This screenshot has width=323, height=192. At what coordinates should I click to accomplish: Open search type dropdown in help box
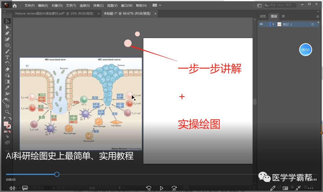tap(267, 5)
